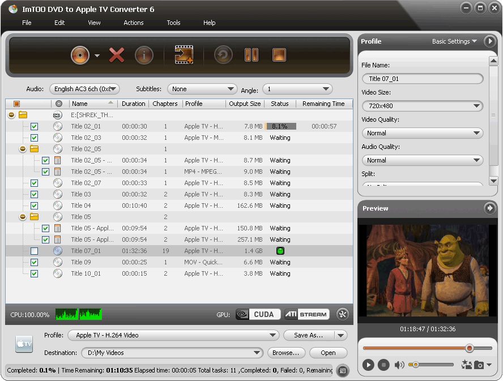Open Basic Settings dropdown
This screenshot has width=503, height=381.
pyautogui.click(x=454, y=41)
